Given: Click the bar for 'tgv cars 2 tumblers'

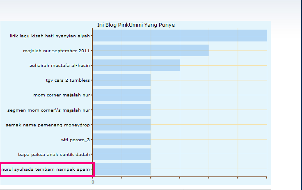Looking at the screenshot, I should point(122,80).
